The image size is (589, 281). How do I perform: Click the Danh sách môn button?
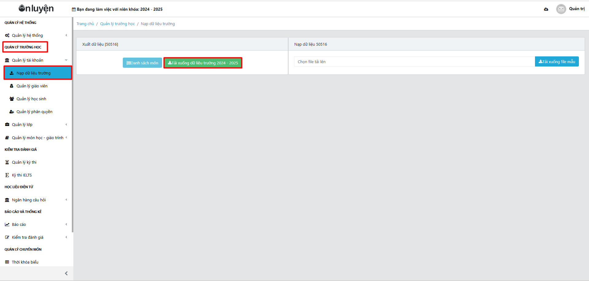(x=142, y=63)
